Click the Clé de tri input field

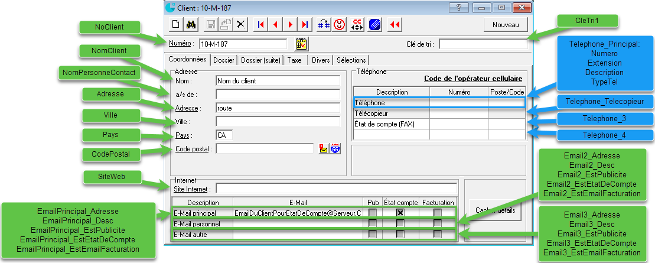point(482,44)
